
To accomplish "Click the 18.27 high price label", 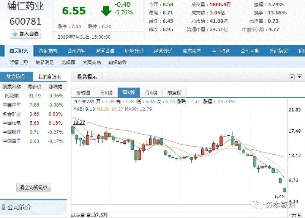I will (x=79, y=122).
